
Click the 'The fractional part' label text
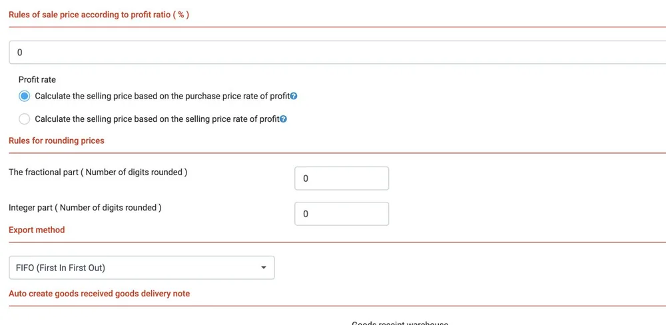click(x=43, y=173)
